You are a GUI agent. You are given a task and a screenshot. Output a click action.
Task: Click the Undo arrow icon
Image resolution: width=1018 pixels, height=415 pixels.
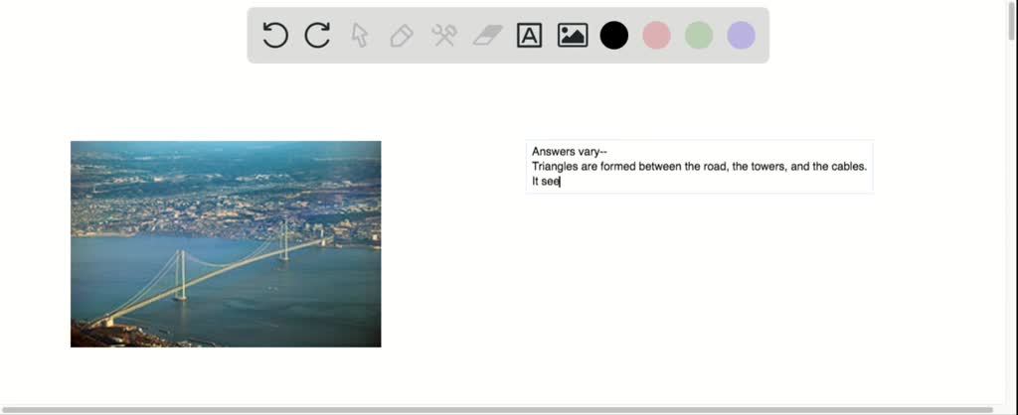(x=275, y=36)
